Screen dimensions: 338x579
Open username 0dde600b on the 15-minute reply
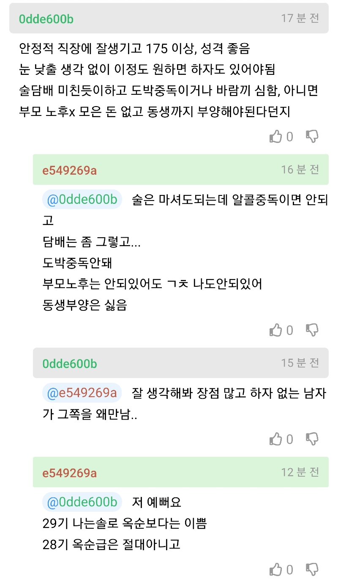tap(70, 364)
